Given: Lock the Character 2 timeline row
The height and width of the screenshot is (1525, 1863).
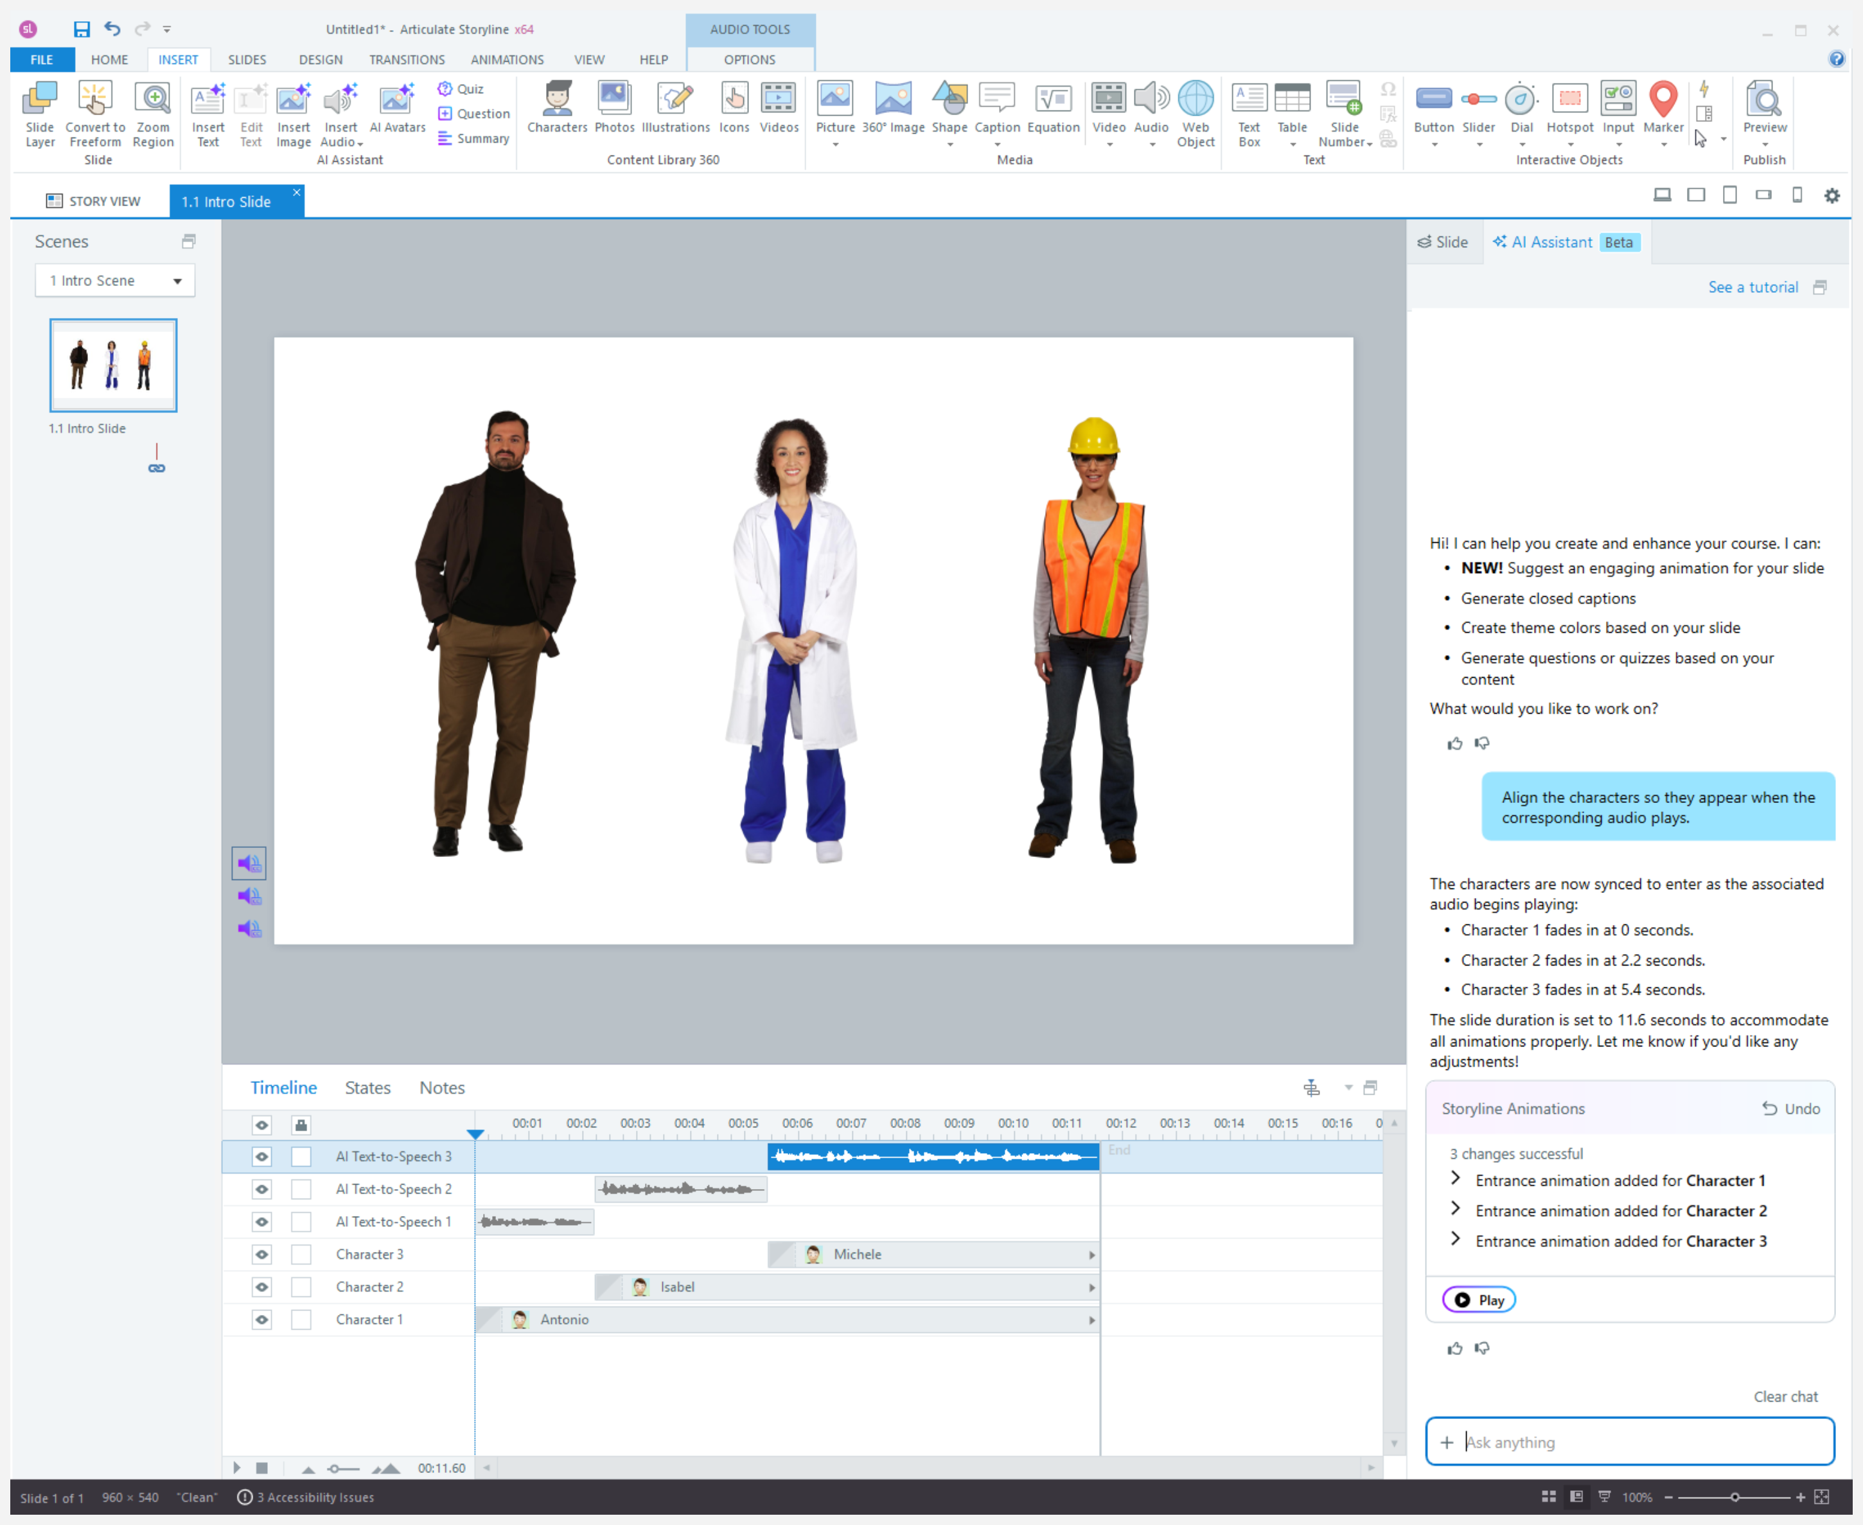Looking at the screenshot, I should click(x=301, y=1287).
